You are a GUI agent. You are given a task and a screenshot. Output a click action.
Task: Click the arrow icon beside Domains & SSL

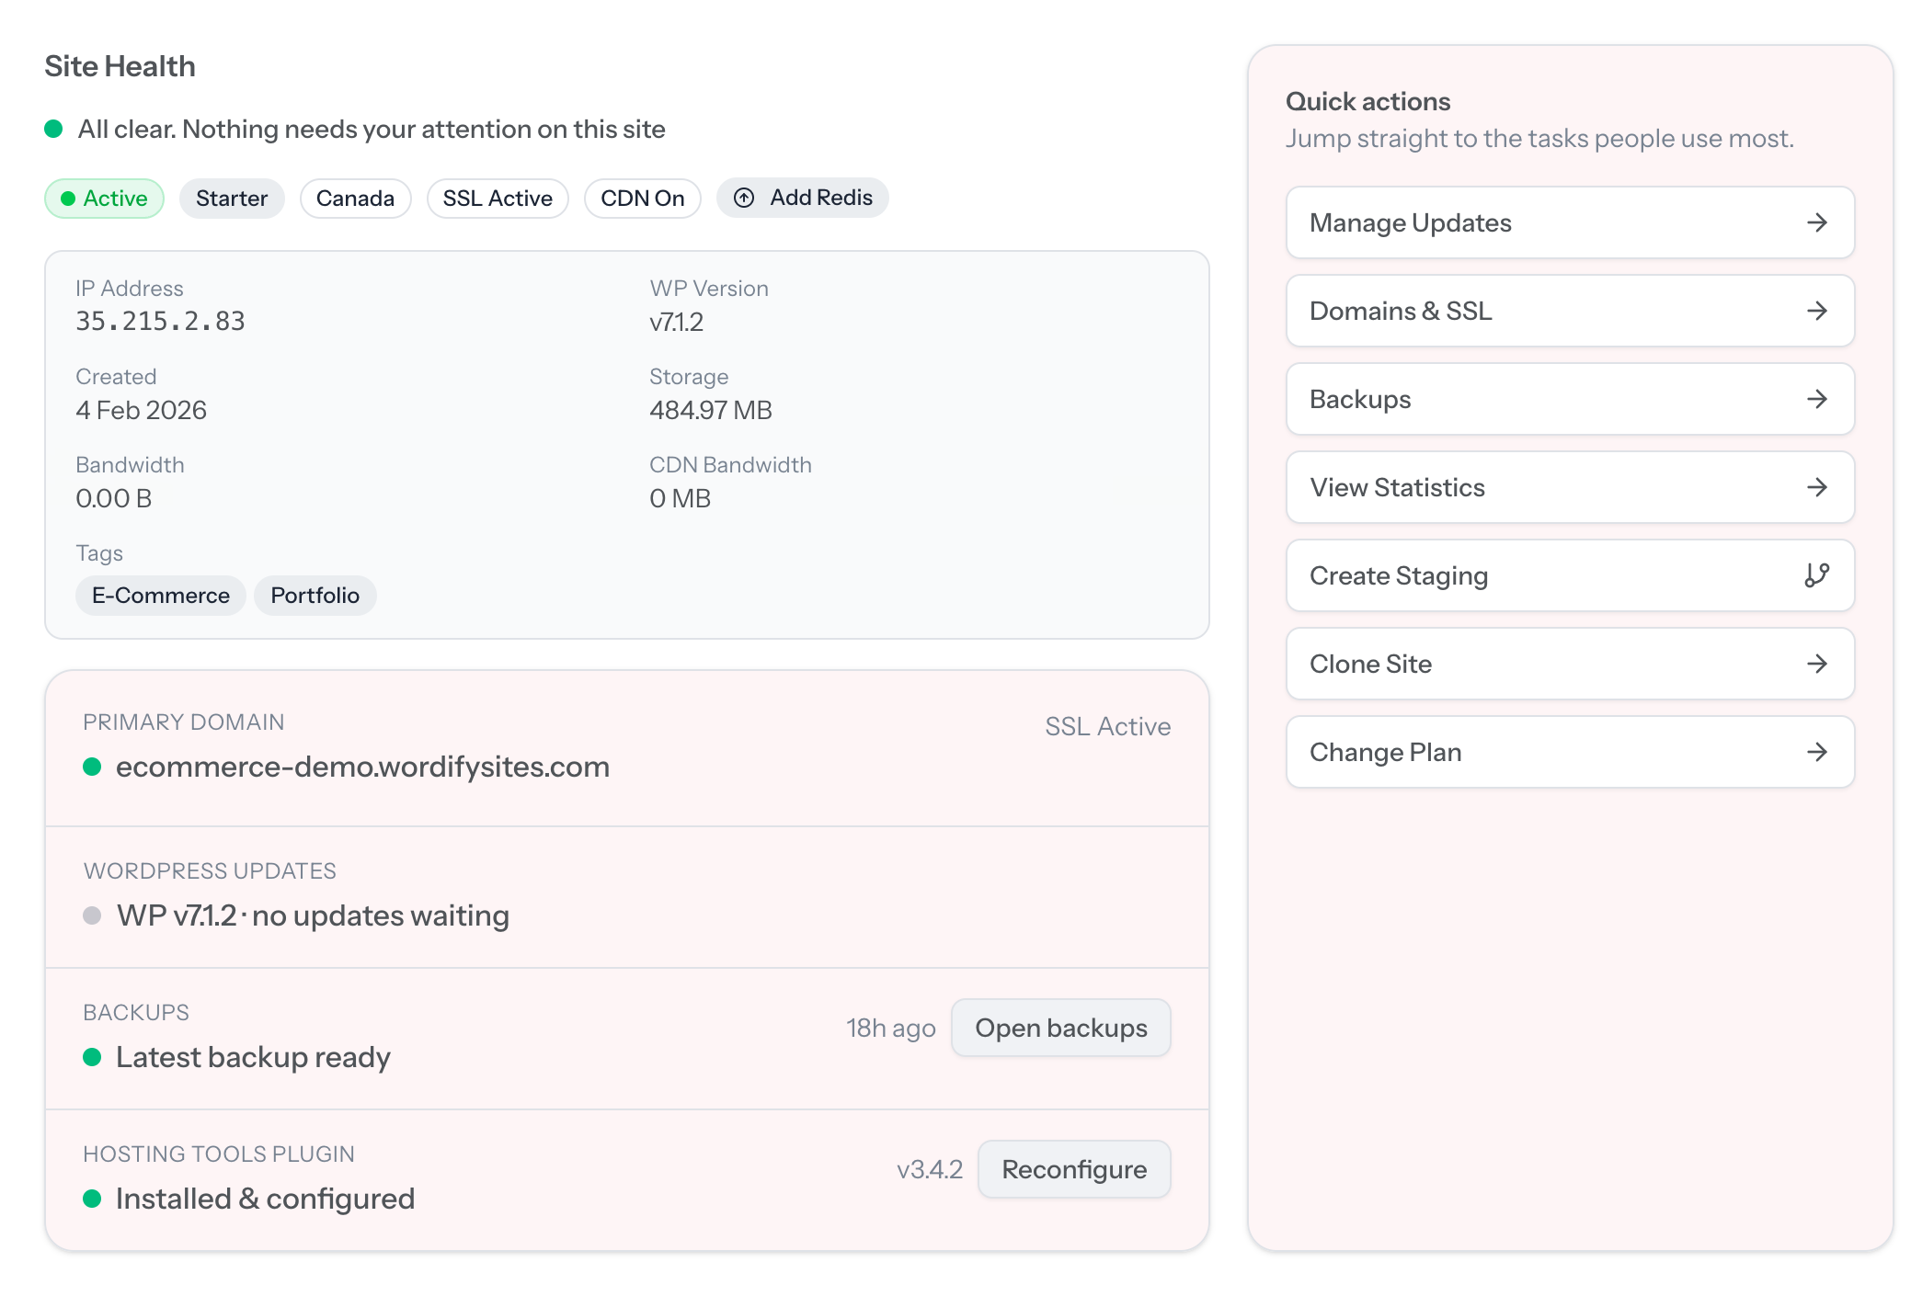pyautogui.click(x=1816, y=311)
